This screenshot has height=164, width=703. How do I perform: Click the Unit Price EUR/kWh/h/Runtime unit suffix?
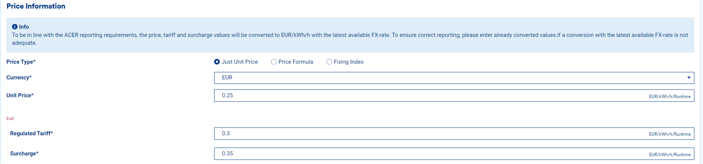670,97
